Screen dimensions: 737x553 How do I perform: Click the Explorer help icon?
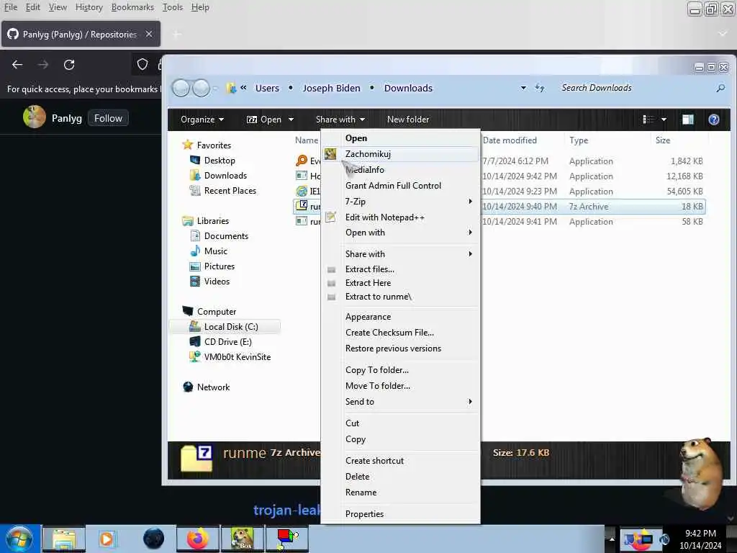tap(713, 120)
